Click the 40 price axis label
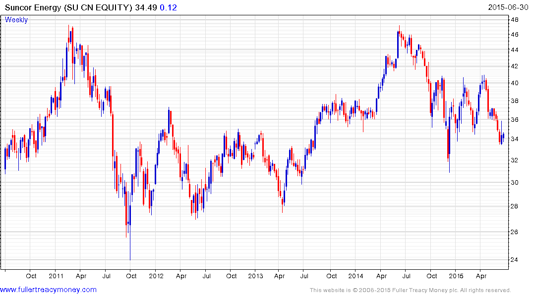Viewport: 533px width, 297px height. (515, 83)
